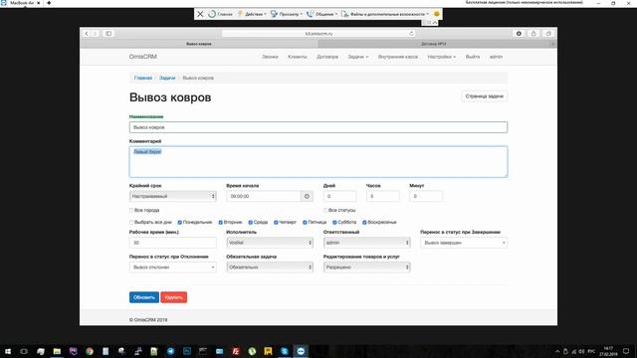Click the admin user link
The width and height of the screenshot is (637, 358).
click(496, 57)
